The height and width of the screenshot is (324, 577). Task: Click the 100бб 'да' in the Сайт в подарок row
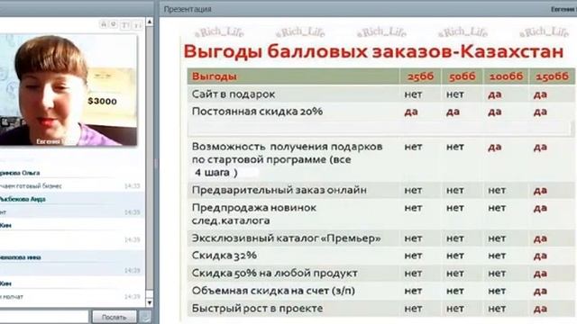pos(495,94)
